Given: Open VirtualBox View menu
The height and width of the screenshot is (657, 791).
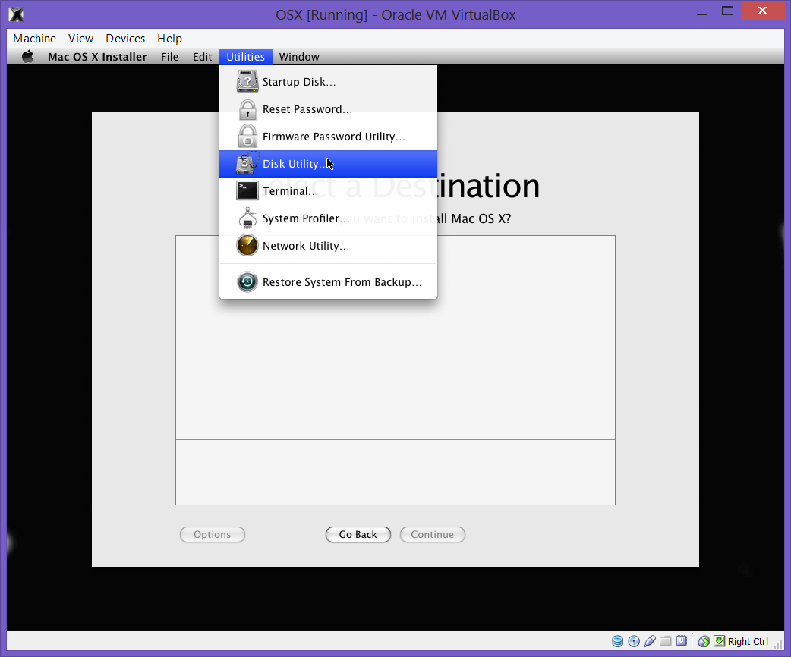Looking at the screenshot, I should coord(80,39).
